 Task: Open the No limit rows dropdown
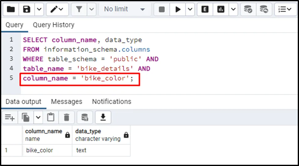[x=125, y=10]
